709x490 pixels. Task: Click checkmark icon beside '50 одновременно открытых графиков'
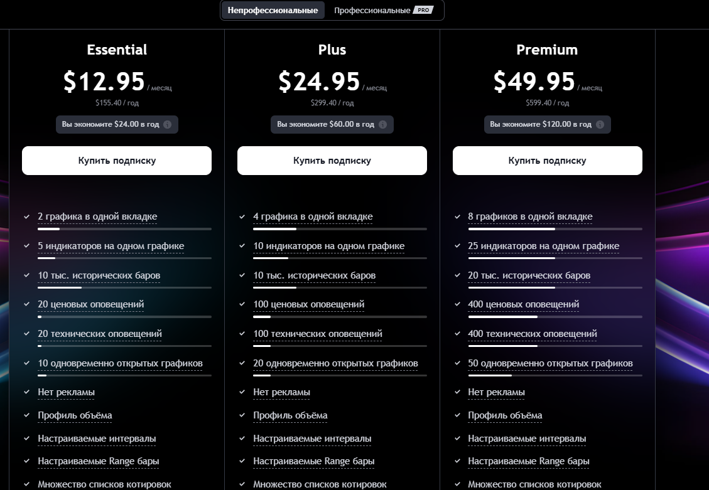click(x=457, y=363)
